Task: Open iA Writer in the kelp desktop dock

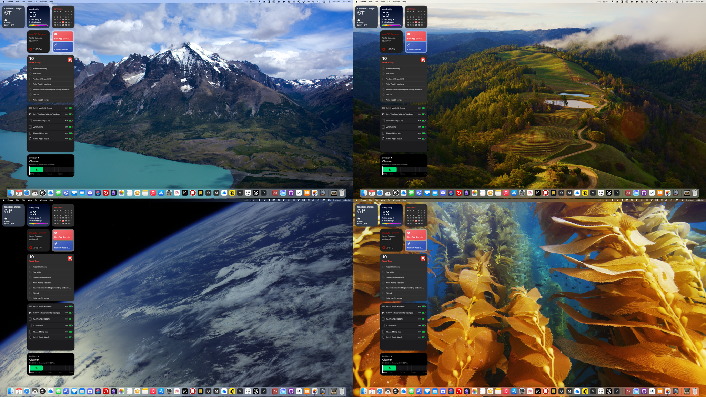Action: 652,391
